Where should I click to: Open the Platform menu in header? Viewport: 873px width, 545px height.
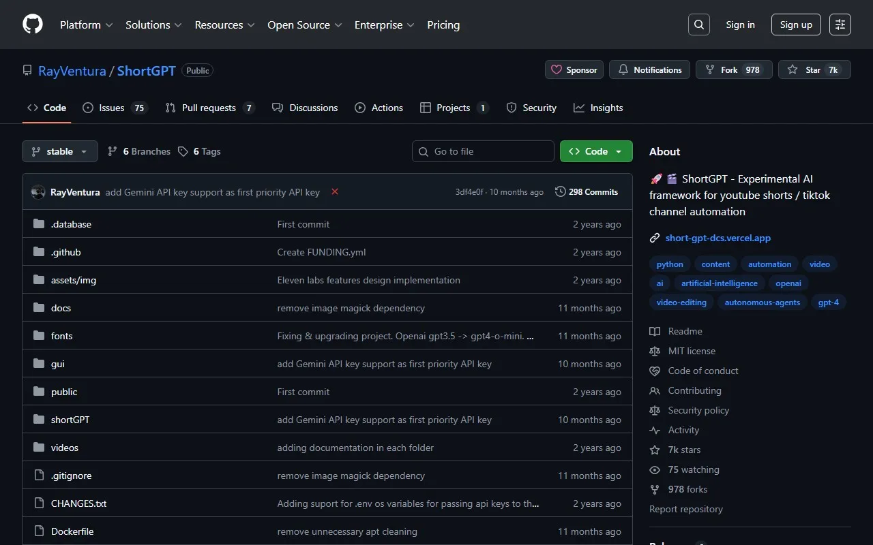(87, 25)
